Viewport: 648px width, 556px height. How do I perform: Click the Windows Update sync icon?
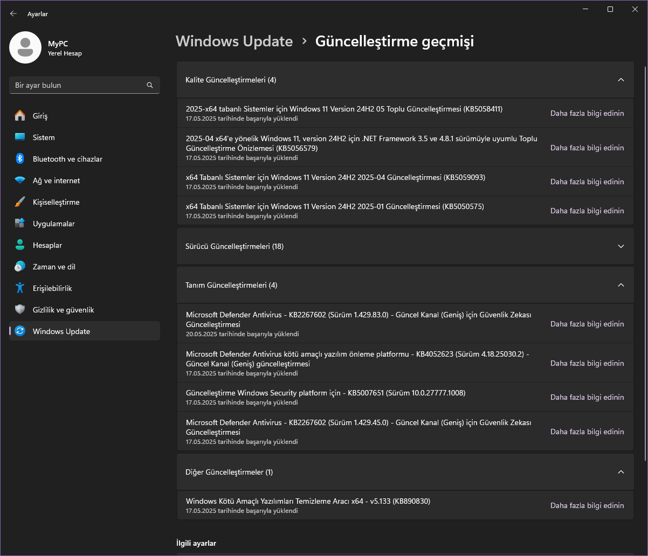coord(20,331)
